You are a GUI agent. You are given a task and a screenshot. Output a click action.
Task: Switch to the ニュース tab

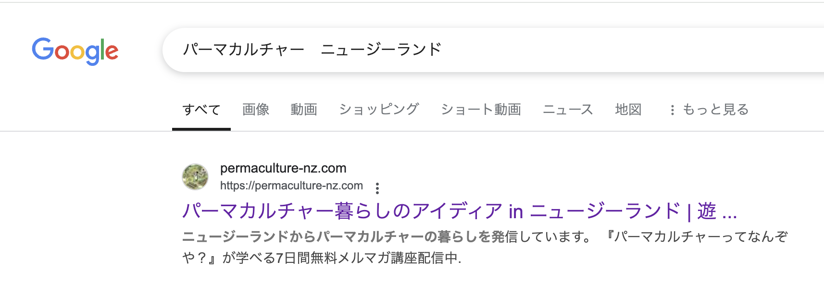(568, 110)
